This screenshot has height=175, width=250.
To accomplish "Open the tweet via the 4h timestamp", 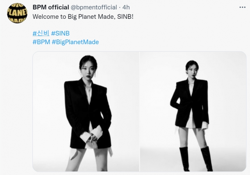I will pos(126,7).
